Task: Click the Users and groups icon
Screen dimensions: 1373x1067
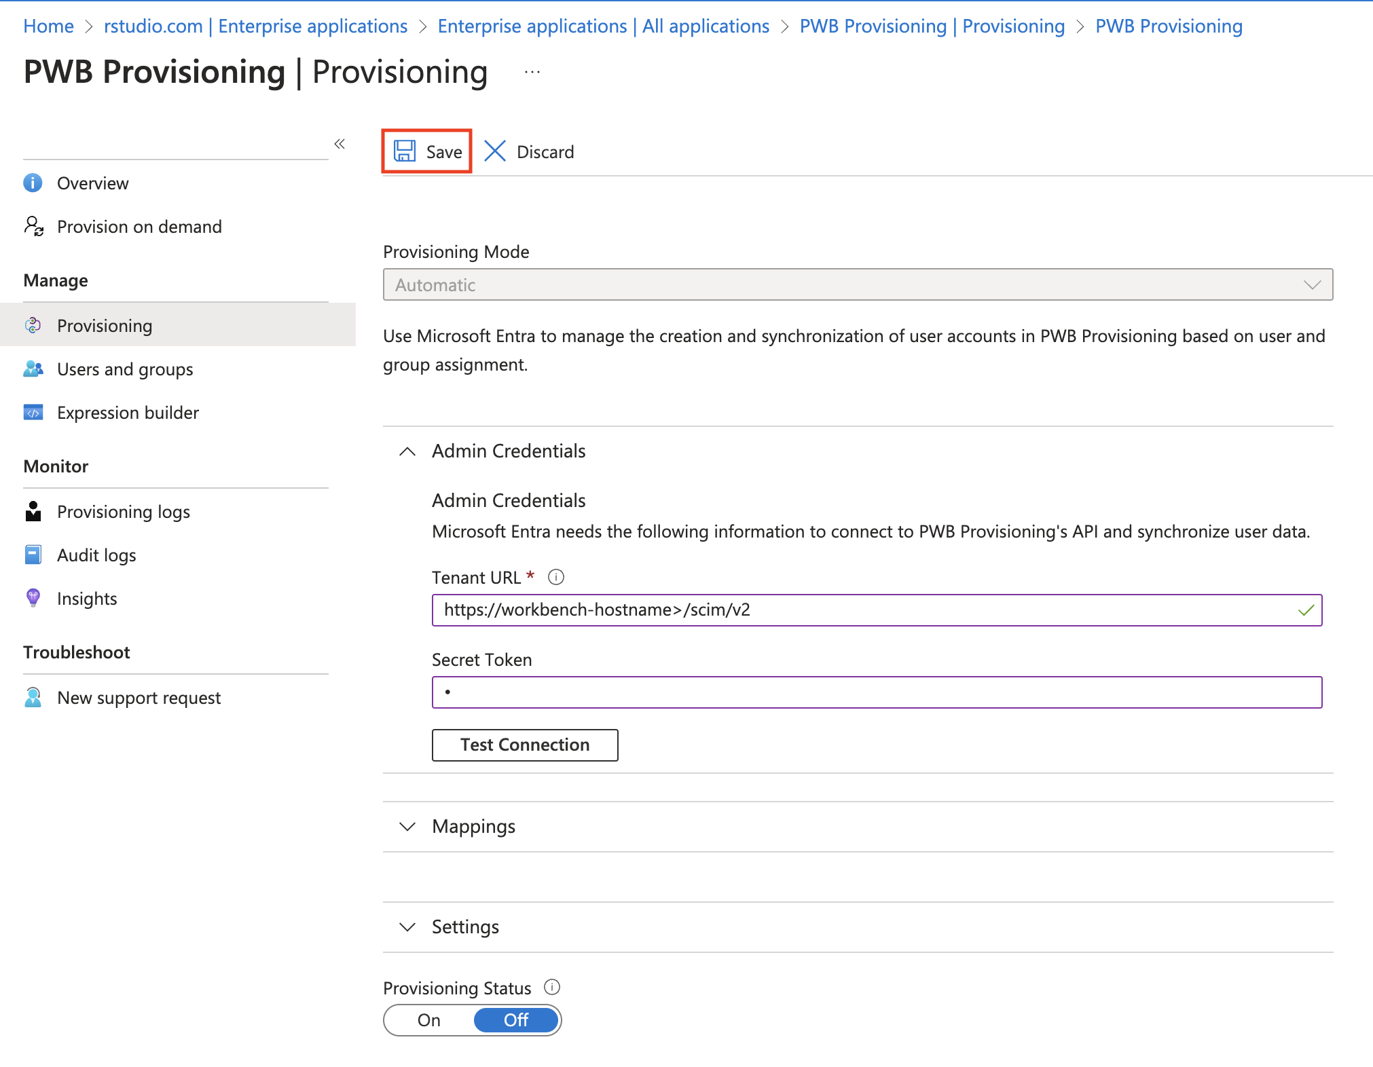Action: 33,369
